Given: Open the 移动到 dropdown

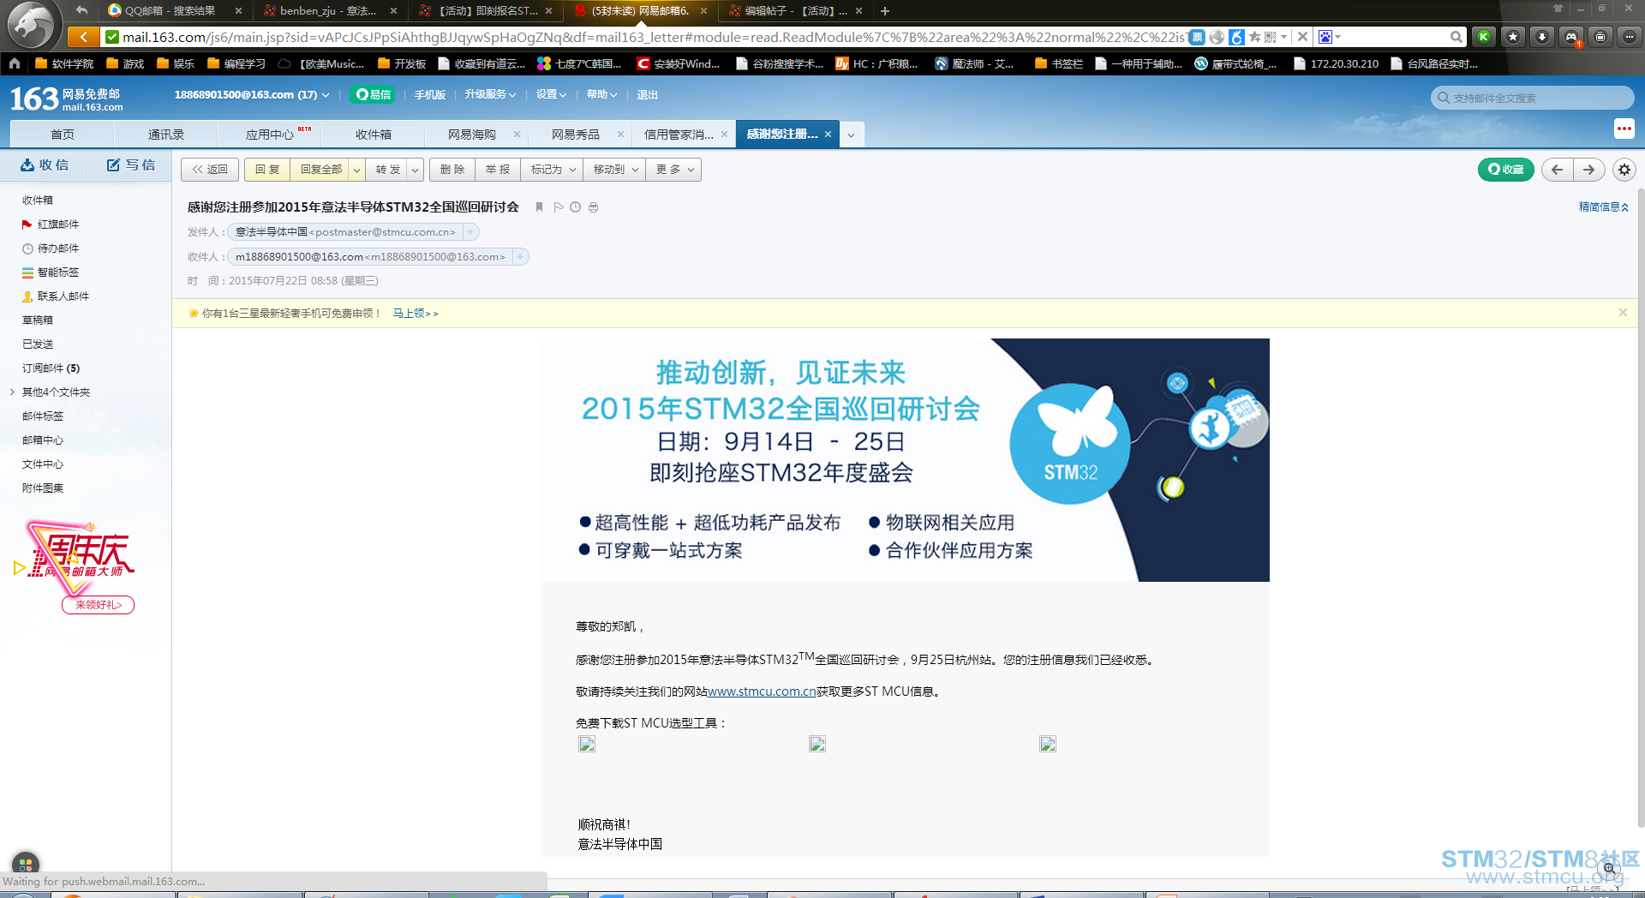Looking at the screenshot, I should point(614,170).
